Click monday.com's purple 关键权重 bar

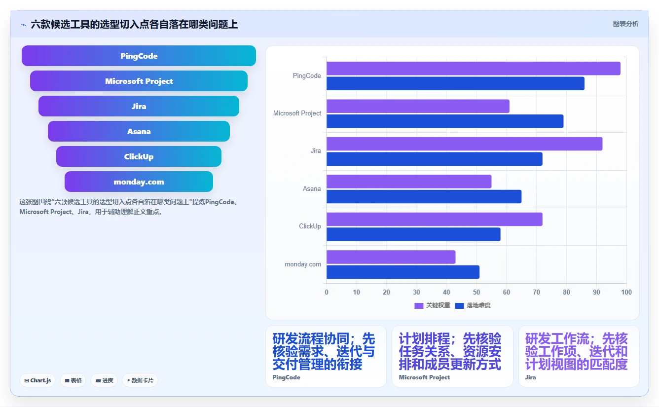391,257
